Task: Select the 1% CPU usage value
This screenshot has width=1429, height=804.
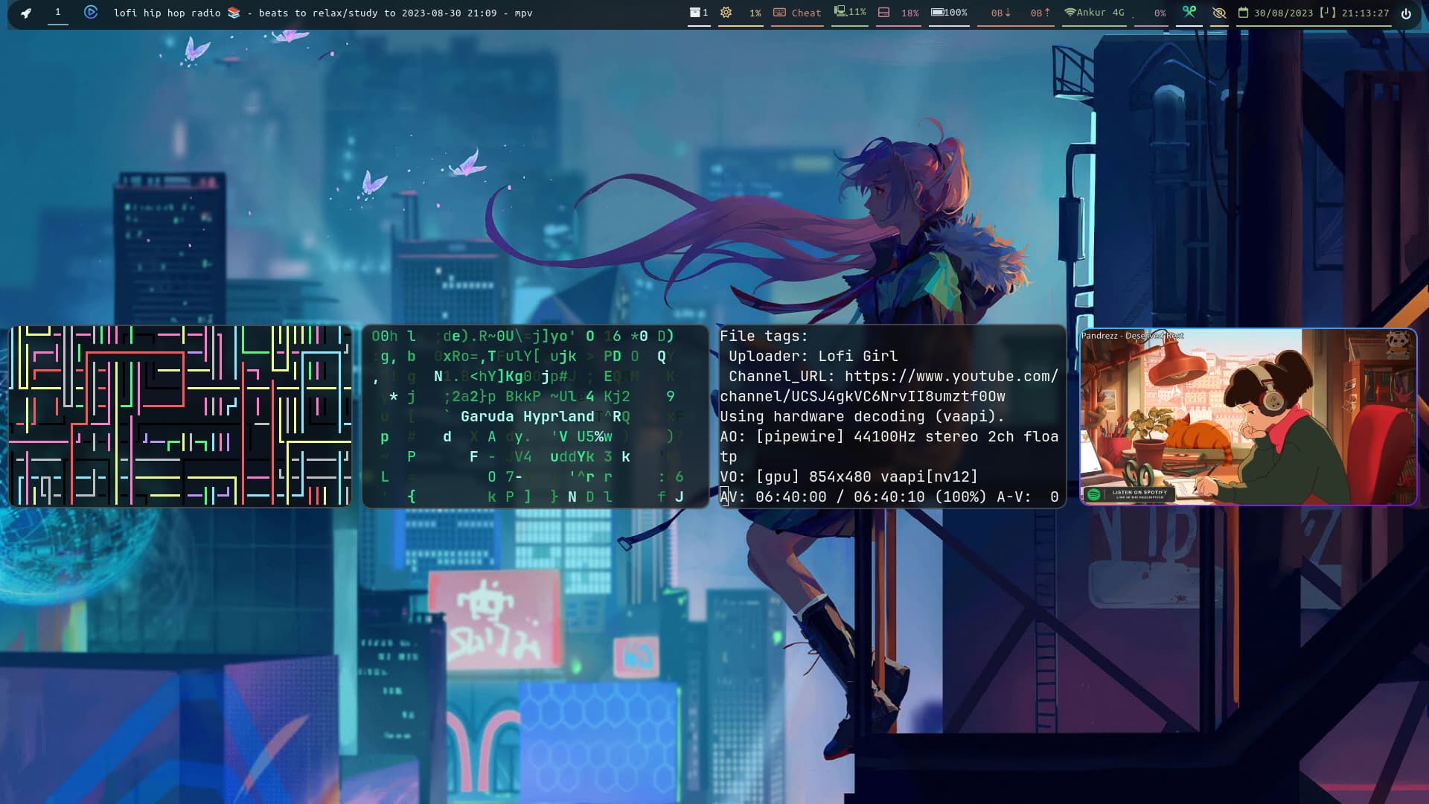Action: (755, 13)
